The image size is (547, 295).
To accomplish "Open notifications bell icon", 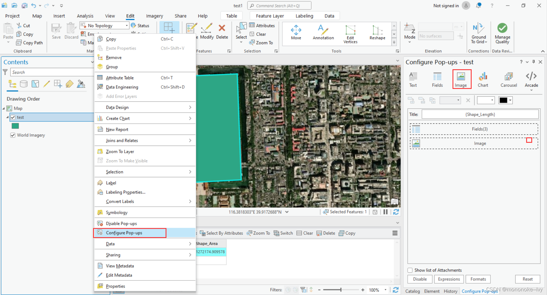I will click(x=479, y=5).
